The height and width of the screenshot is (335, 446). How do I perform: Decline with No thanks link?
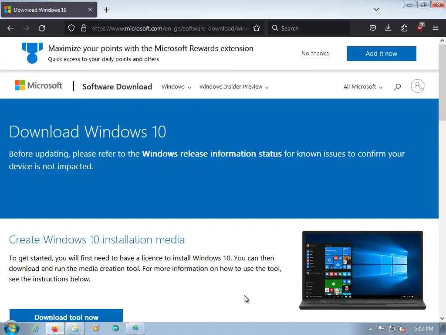click(x=315, y=53)
